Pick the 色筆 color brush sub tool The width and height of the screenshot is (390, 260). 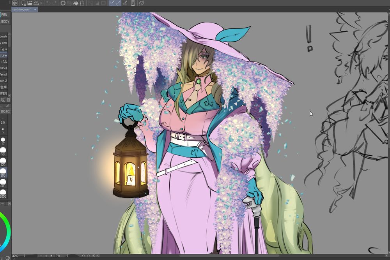pyautogui.click(x=4, y=87)
